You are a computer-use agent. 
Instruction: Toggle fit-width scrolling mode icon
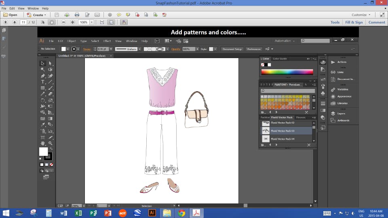click(102, 22)
